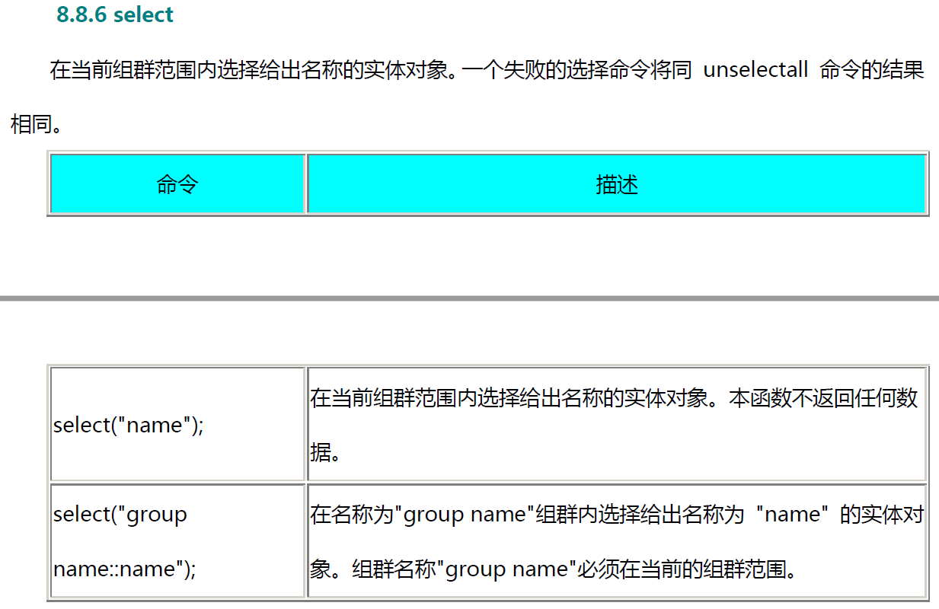
Task: Click the cyan header row of the table
Action: point(487,183)
